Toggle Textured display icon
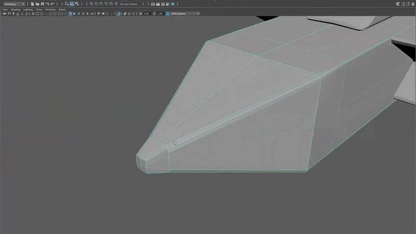The height and width of the screenshot is (234, 416). (x=83, y=14)
